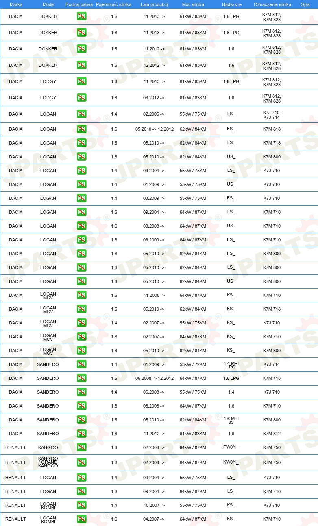Click LODGY model cell in 03.2012 row

click(x=48, y=98)
